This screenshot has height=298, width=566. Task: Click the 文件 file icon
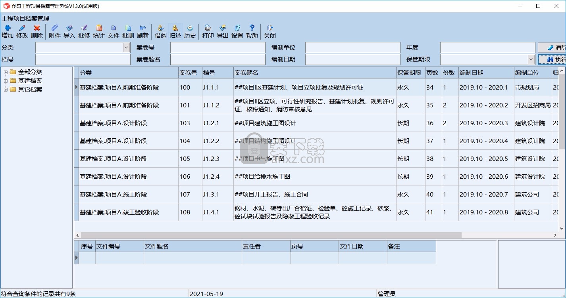point(114,31)
